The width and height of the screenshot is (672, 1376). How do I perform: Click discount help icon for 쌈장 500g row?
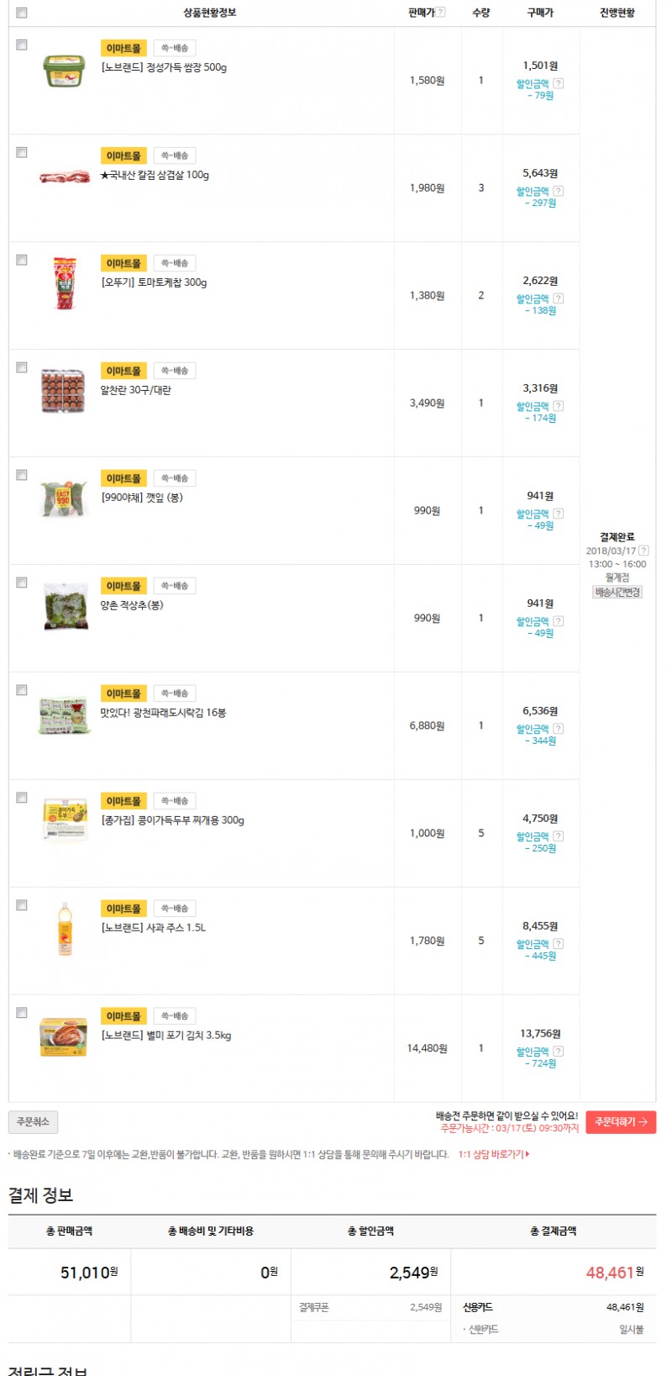(559, 83)
